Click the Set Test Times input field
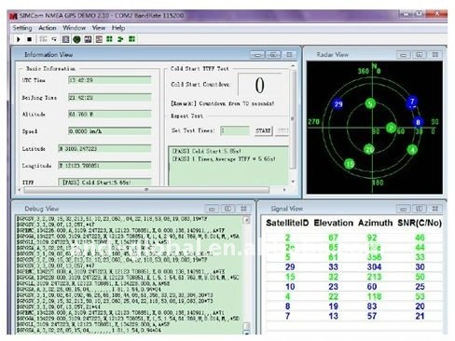This screenshot has width=455, height=341. click(235, 130)
